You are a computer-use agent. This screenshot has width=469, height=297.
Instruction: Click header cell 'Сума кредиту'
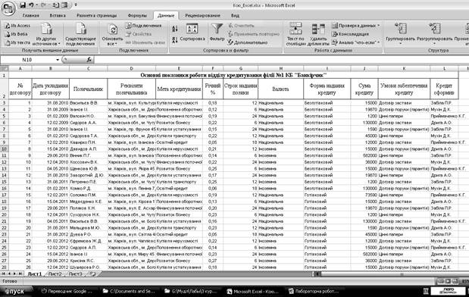364,89
